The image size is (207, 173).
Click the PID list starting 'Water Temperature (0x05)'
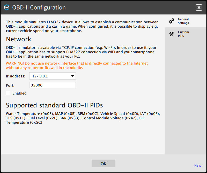(x=83, y=118)
